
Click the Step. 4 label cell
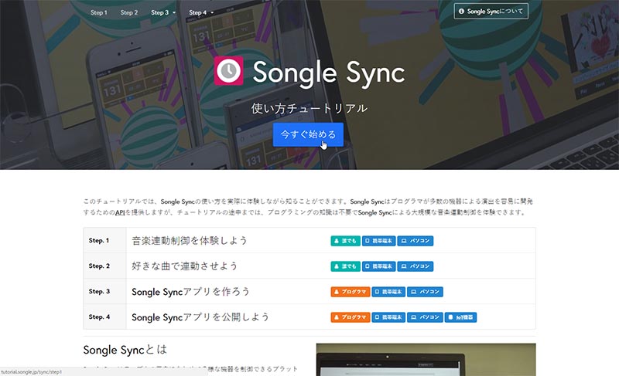(104, 317)
